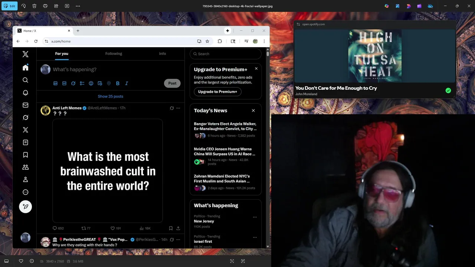Image resolution: width=475 pixels, height=267 pixels.
Task: Add media image to the post
Action: (x=55, y=83)
